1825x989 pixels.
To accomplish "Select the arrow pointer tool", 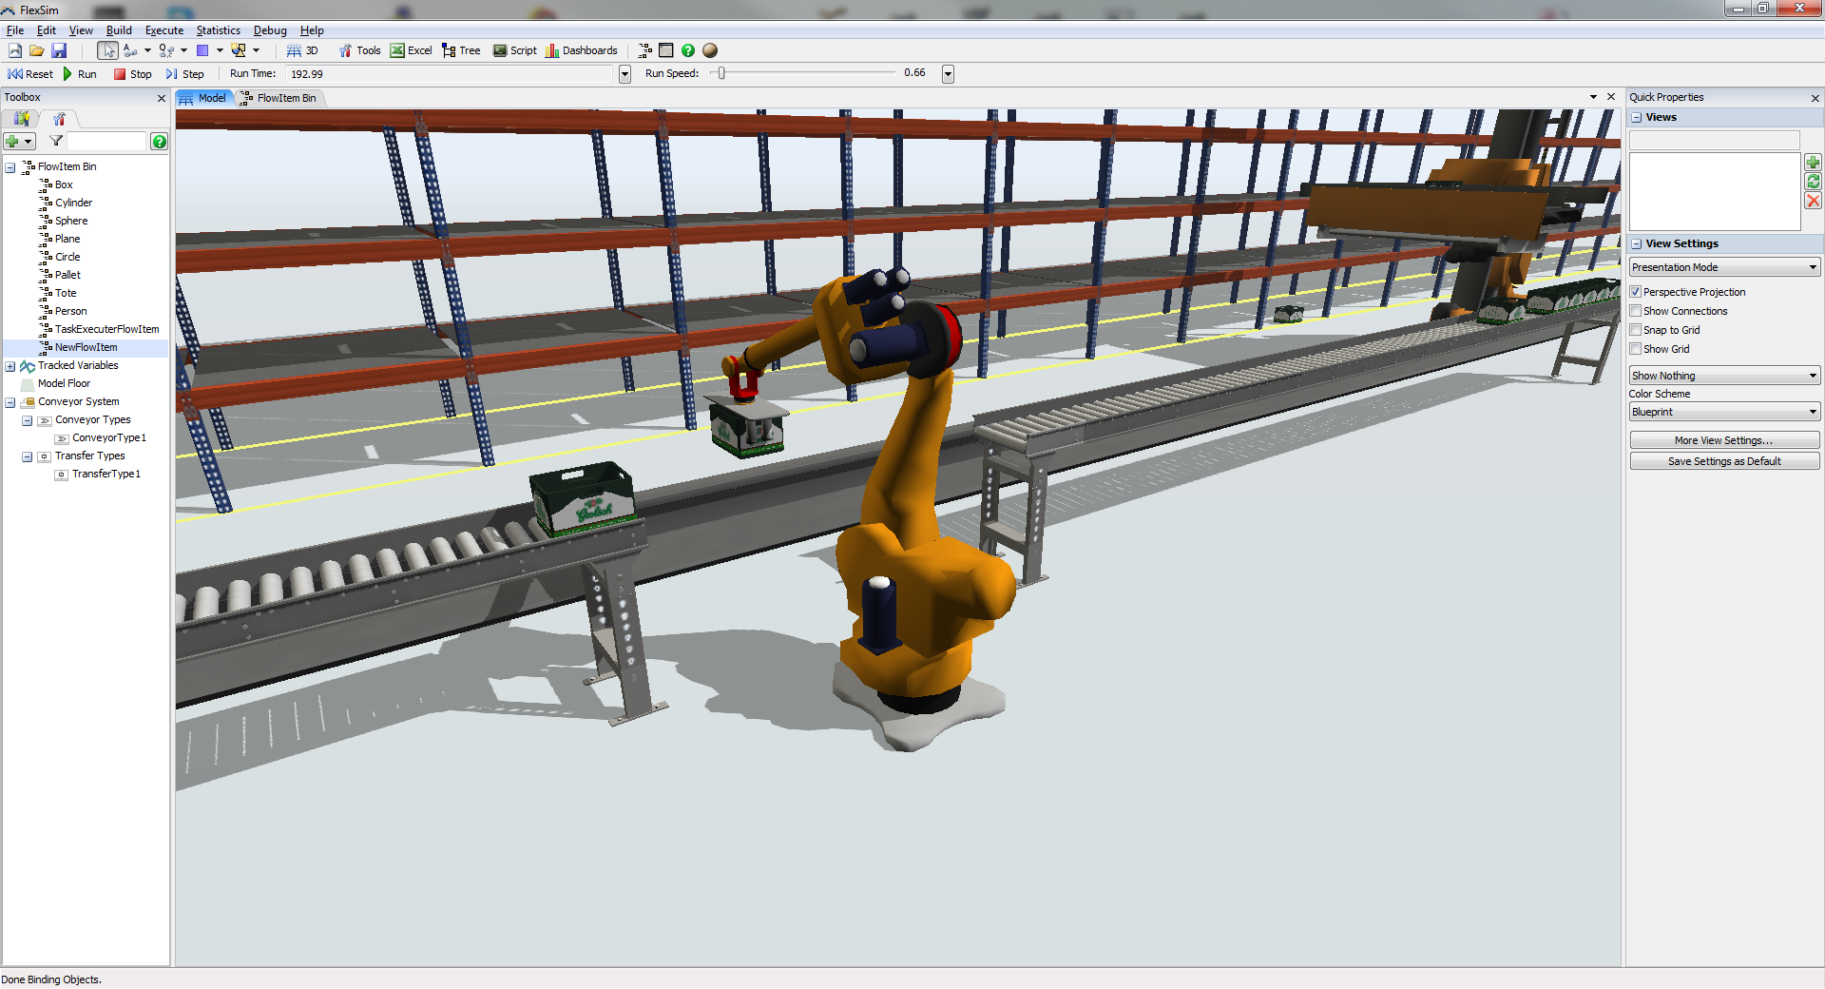I will pos(107,50).
